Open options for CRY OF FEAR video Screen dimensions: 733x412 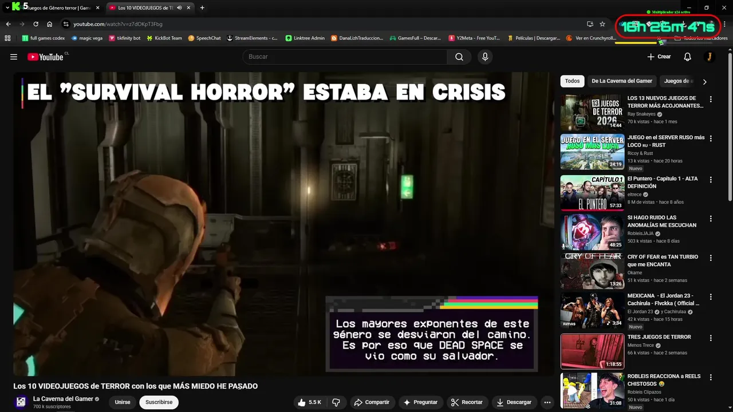point(711,258)
